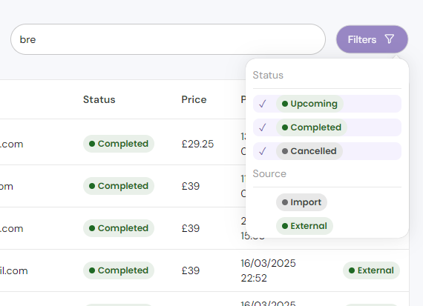Sort by the Status column header
423x306 pixels.
(99, 100)
